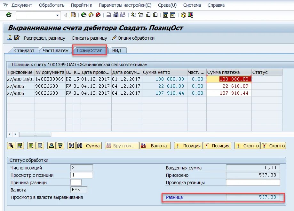Image resolution: width=294 pixels, height=211 pixels.
Task: Click the Find binoculars icon in top toolbar
Action: tap(116, 15)
